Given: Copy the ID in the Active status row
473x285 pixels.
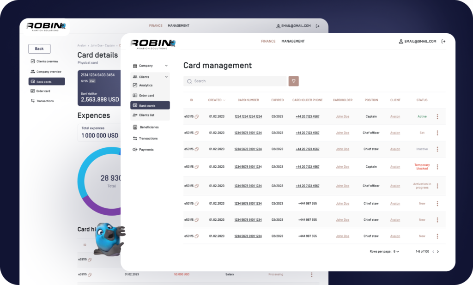Looking at the screenshot, I should coord(196,117).
